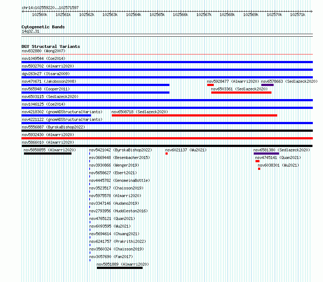The height and width of the screenshot is (282, 323).
Task: Click the purple bar of nsv6581380
Action: 266,154
